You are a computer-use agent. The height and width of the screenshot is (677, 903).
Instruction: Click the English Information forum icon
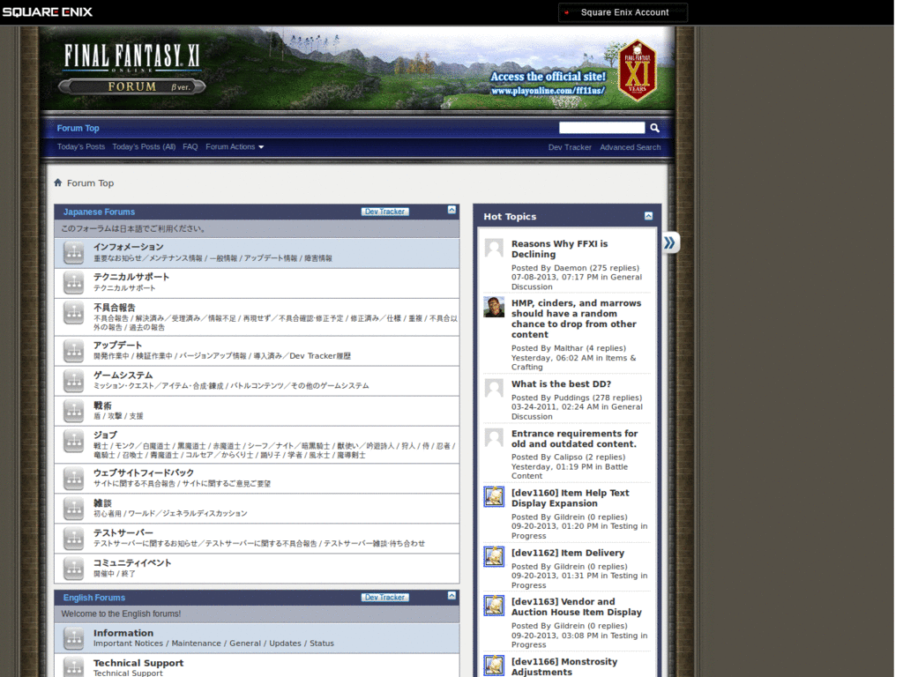[74, 638]
